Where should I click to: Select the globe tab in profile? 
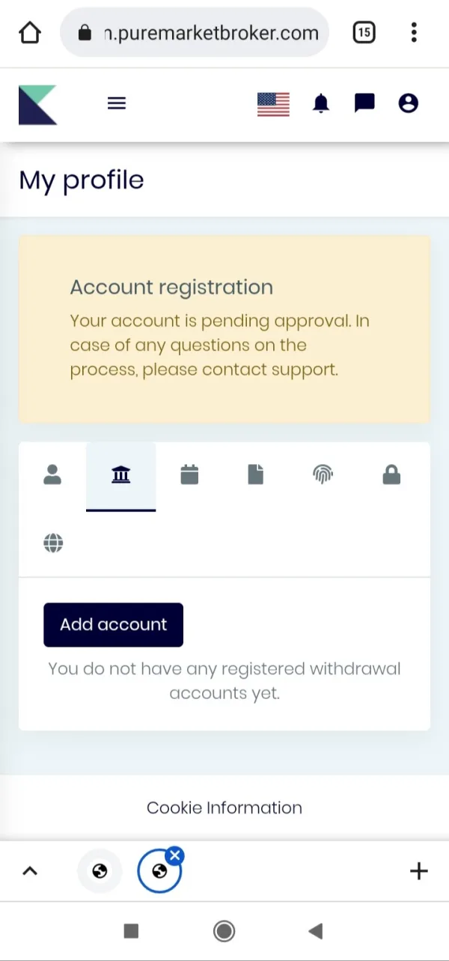point(53,543)
